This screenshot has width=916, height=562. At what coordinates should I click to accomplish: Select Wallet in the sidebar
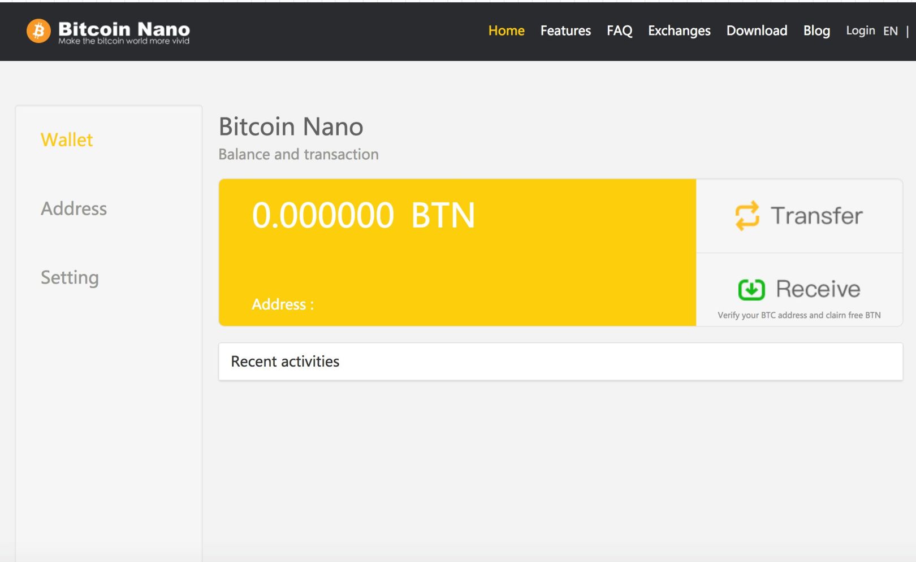coord(67,140)
